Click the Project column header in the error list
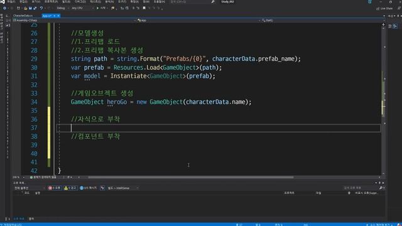Image resolution: width=402 pixels, height=226 pixels. click(x=289, y=193)
